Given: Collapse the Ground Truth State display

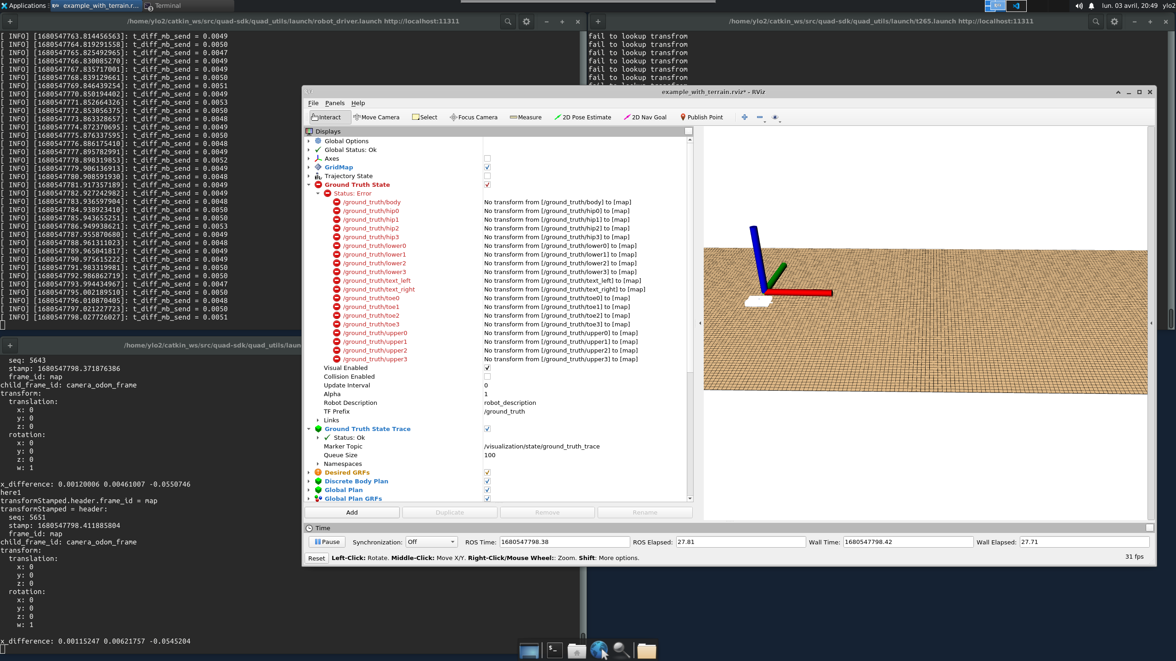Looking at the screenshot, I should tap(309, 185).
